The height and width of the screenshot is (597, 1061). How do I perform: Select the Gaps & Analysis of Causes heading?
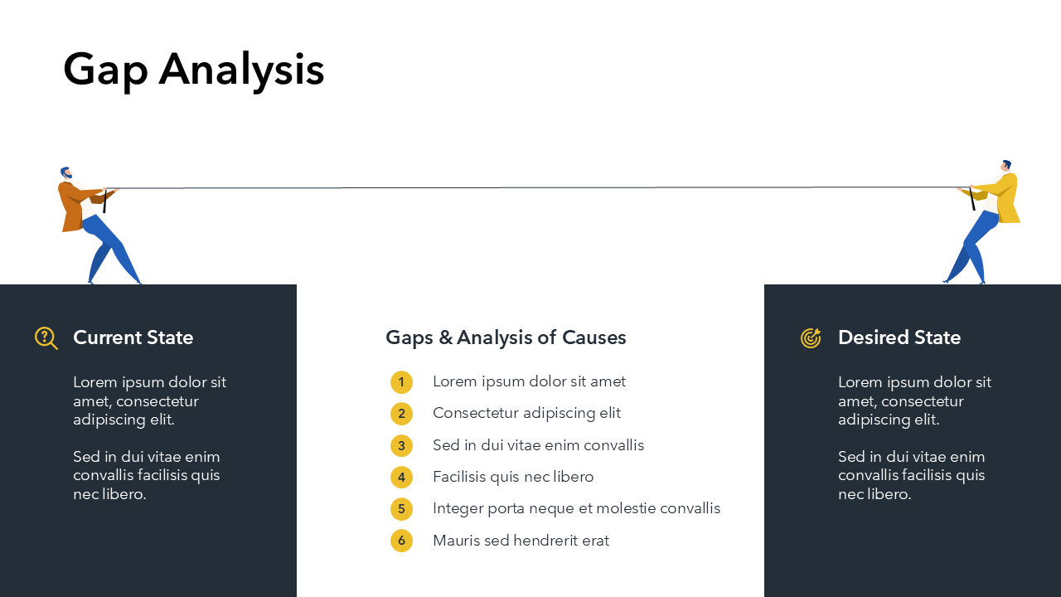[506, 337]
